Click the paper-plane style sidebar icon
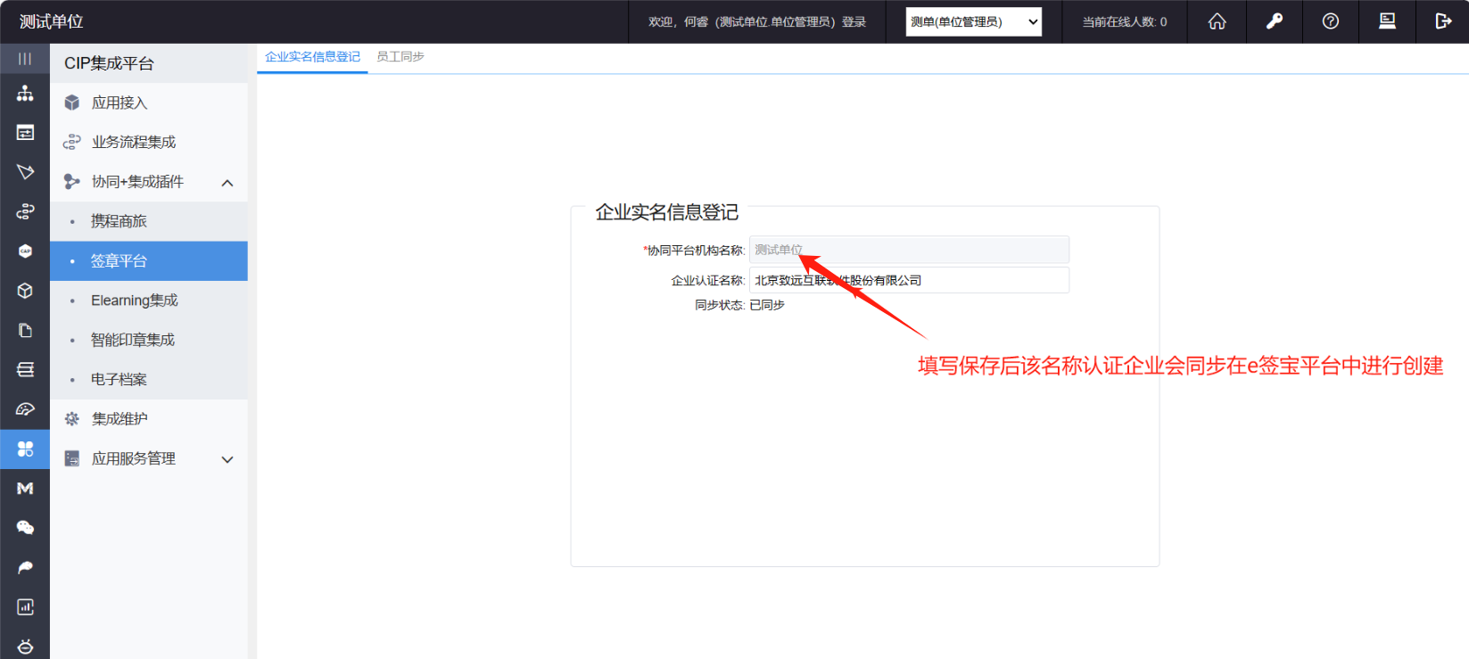 point(25,172)
